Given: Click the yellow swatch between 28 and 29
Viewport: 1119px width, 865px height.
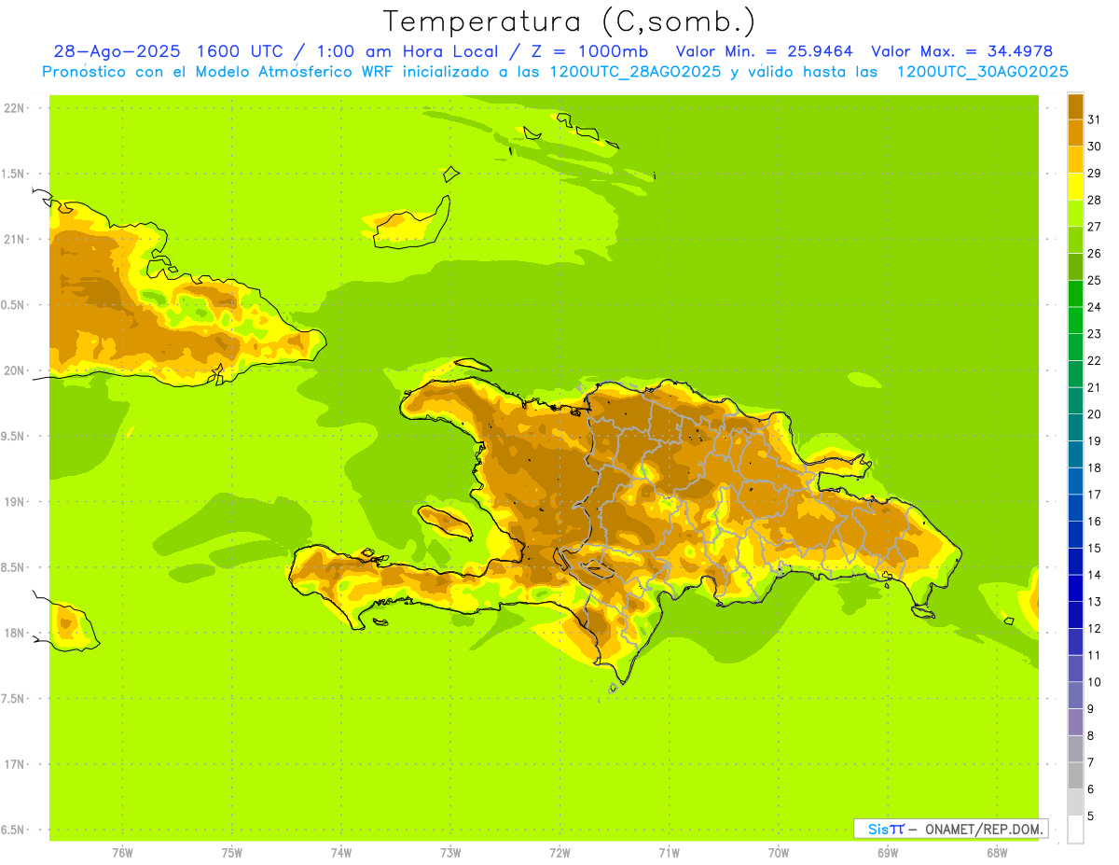Looking at the screenshot, I should pyautogui.click(x=1076, y=187).
